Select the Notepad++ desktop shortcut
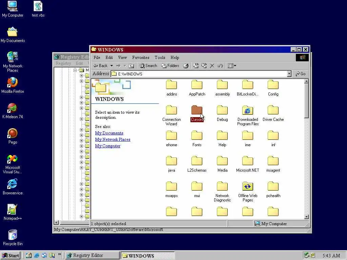 (13, 212)
